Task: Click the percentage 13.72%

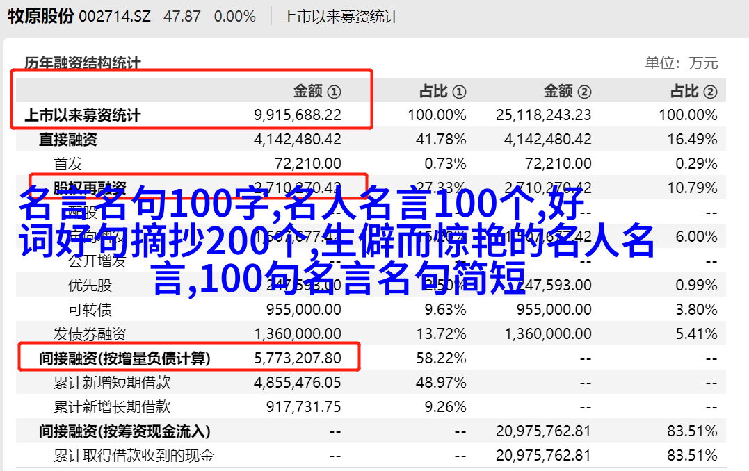Action: [x=441, y=334]
